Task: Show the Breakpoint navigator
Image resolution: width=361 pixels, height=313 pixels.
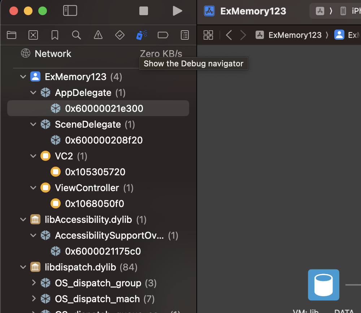Action: point(163,35)
